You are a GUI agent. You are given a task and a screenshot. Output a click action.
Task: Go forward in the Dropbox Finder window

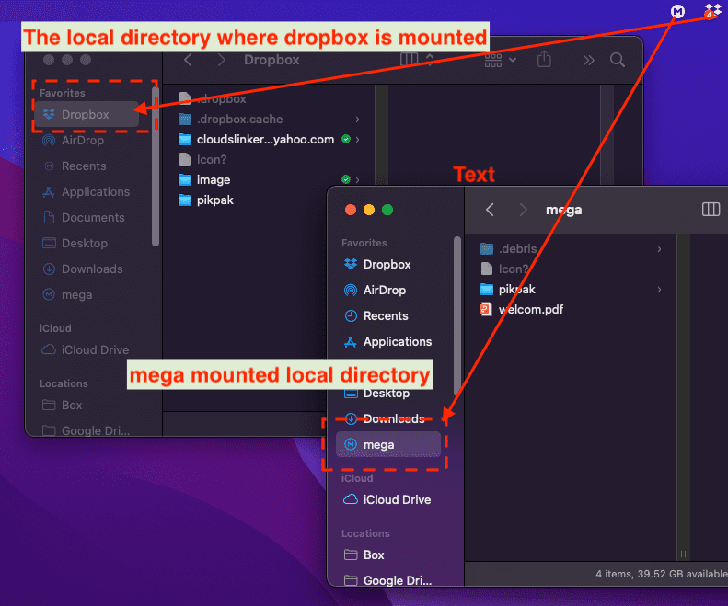click(221, 60)
